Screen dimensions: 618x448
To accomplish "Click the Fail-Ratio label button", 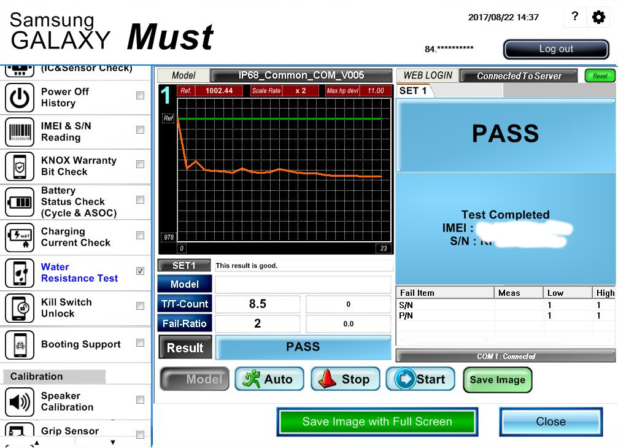I will point(185,323).
